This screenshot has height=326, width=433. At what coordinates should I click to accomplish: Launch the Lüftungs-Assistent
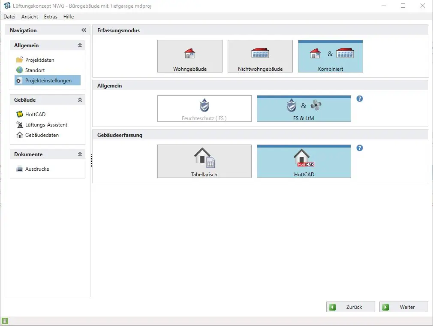point(45,125)
